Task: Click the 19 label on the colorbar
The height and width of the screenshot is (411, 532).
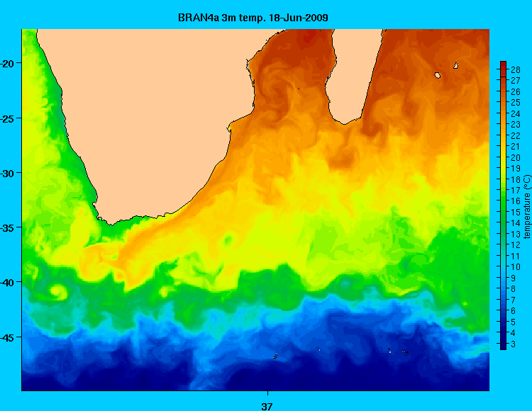Action: point(516,169)
